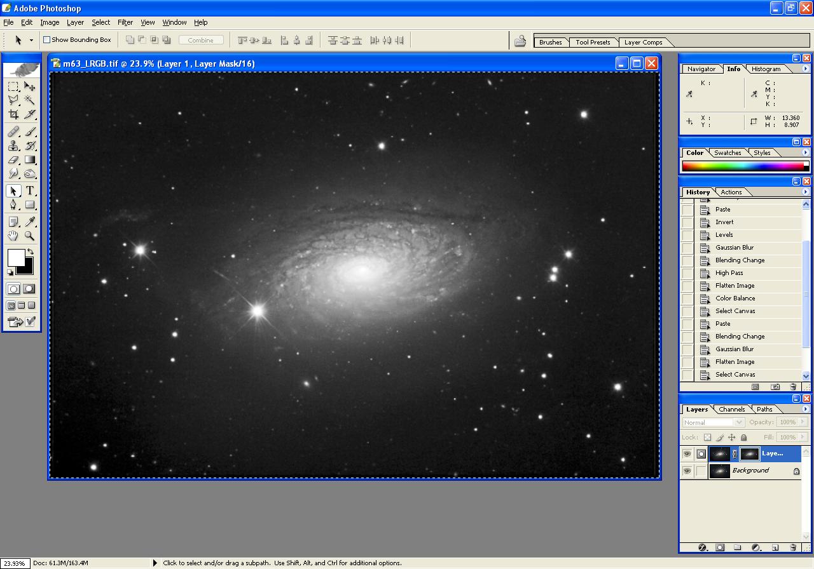This screenshot has height=569, width=814.
Task: Select the Crop tool
Action: 13,114
